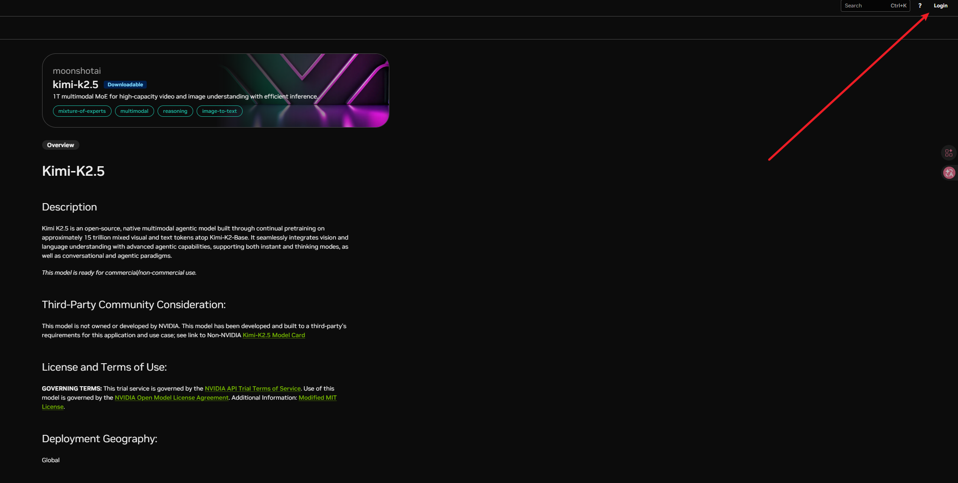Click the Downloadable badge
Screen dimensions: 958x483
[125, 85]
